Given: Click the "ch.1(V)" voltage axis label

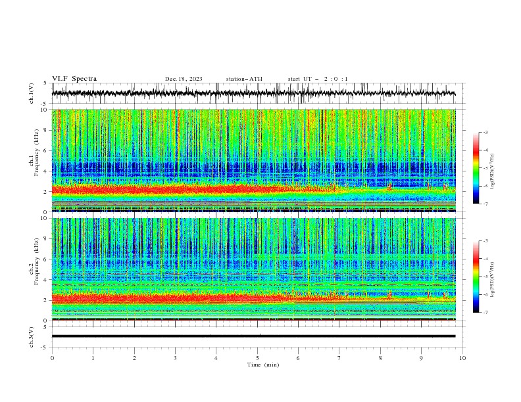Looking at the screenshot, I should 32,93.
